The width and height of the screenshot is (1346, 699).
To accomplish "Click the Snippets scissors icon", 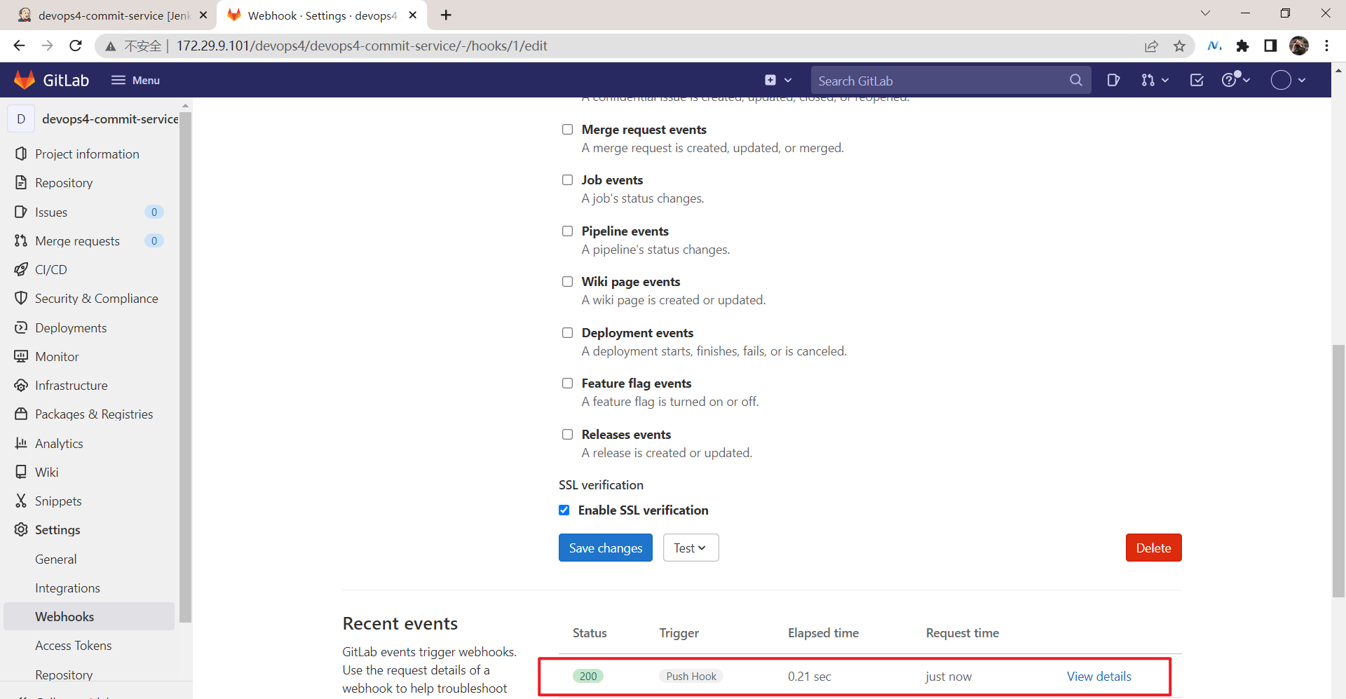I will (21, 501).
